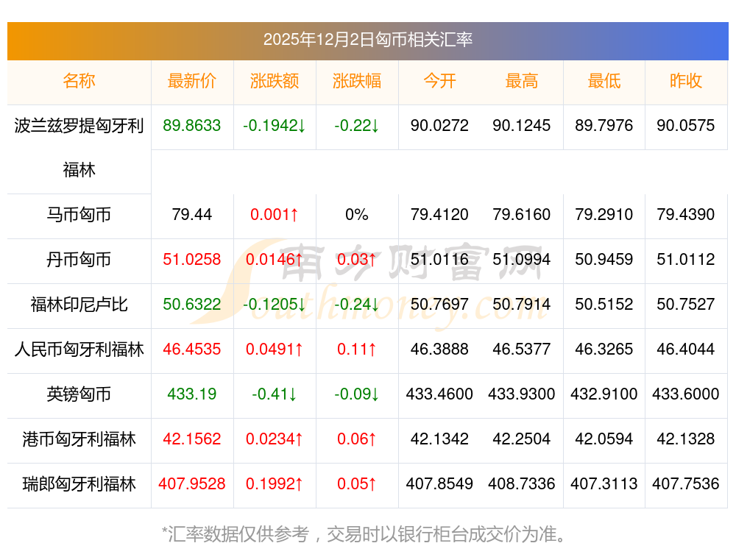Click the 2025年12月2日匈币相关汇率 title banner
Screen dimensions: 736x557
click(x=367, y=40)
